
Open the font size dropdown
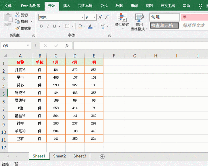[95, 17]
